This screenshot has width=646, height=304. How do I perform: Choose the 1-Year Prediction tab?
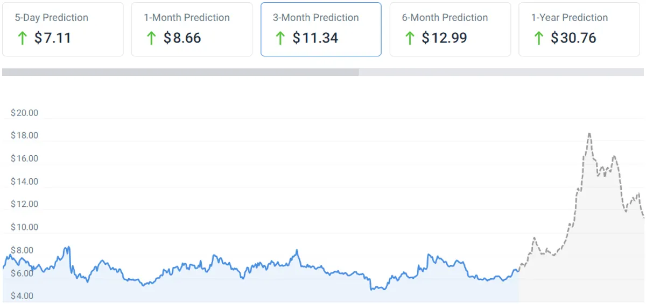579,30
